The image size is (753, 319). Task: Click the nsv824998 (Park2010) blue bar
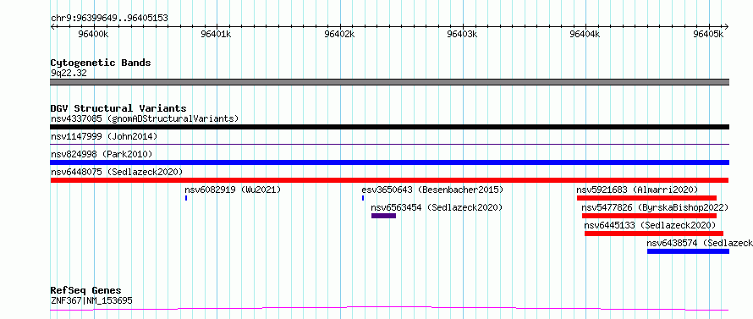click(x=389, y=162)
